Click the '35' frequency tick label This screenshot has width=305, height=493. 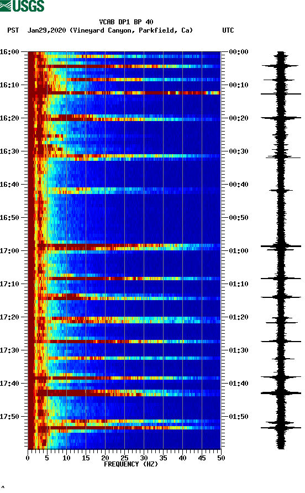(x=163, y=458)
